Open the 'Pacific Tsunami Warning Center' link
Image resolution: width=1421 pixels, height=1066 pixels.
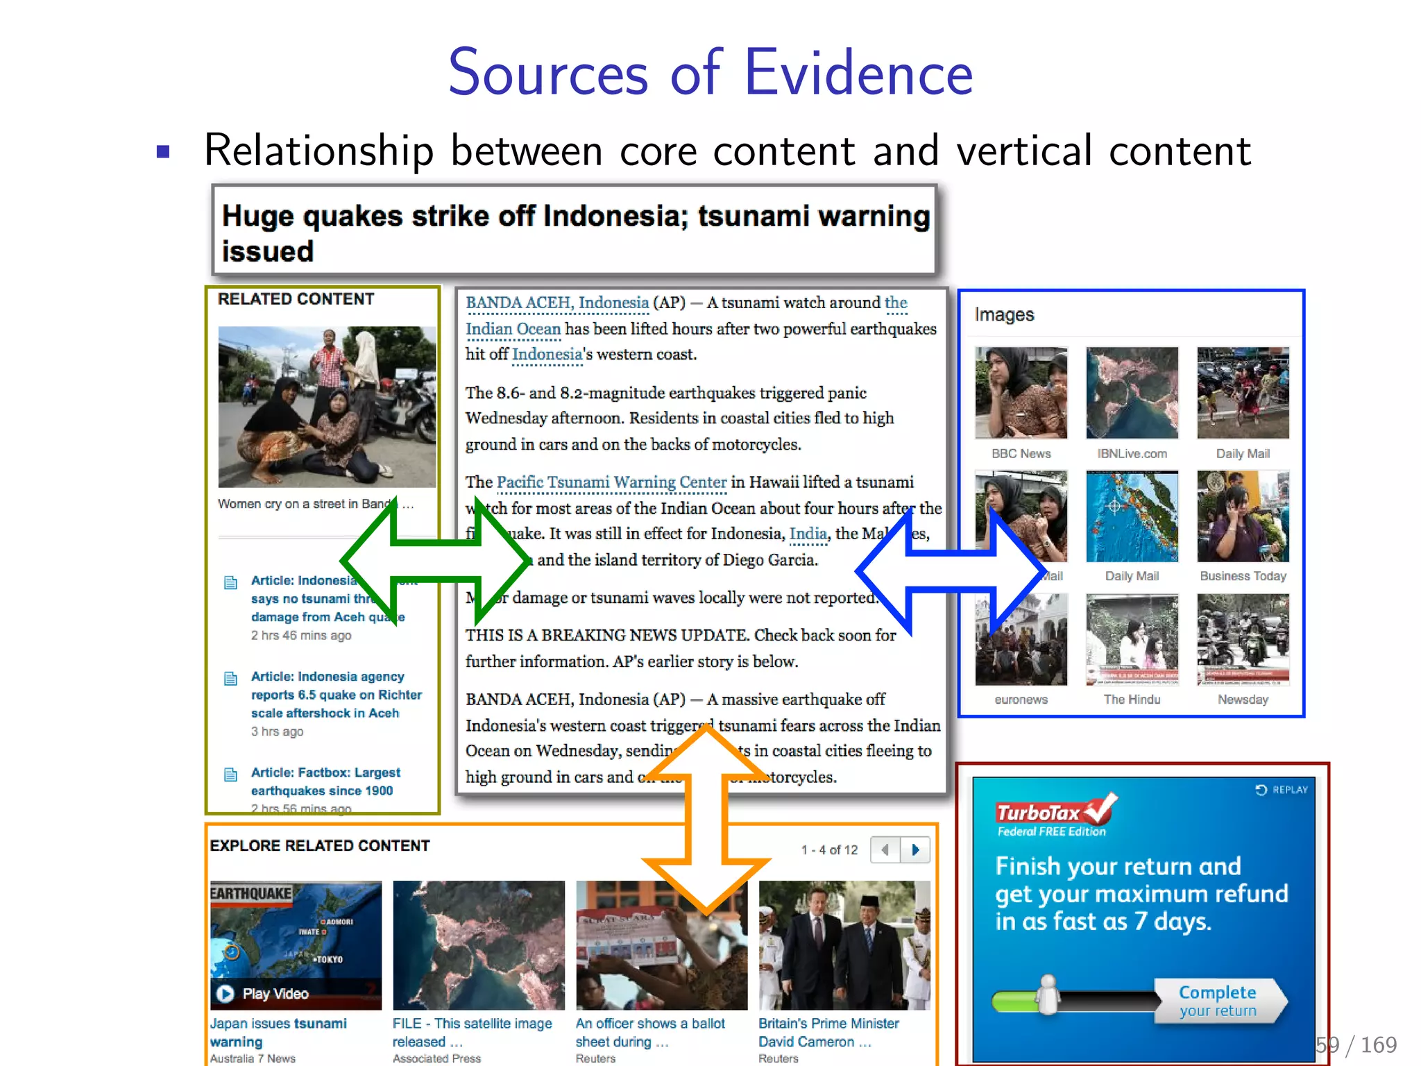coord(611,482)
